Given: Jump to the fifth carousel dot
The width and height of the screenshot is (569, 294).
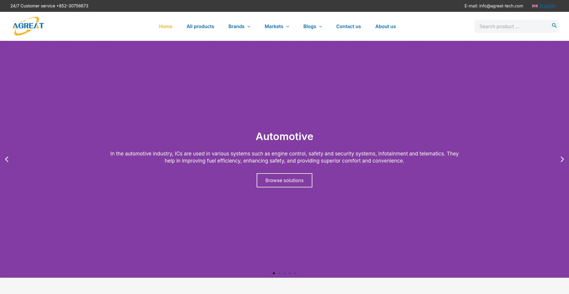Looking at the screenshot, I should coord(295,273).
